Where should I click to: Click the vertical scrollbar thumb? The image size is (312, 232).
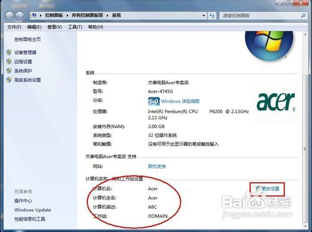[x=305, y=148]
